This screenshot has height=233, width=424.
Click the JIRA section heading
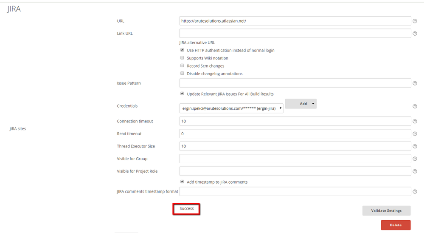pos(14,9)
